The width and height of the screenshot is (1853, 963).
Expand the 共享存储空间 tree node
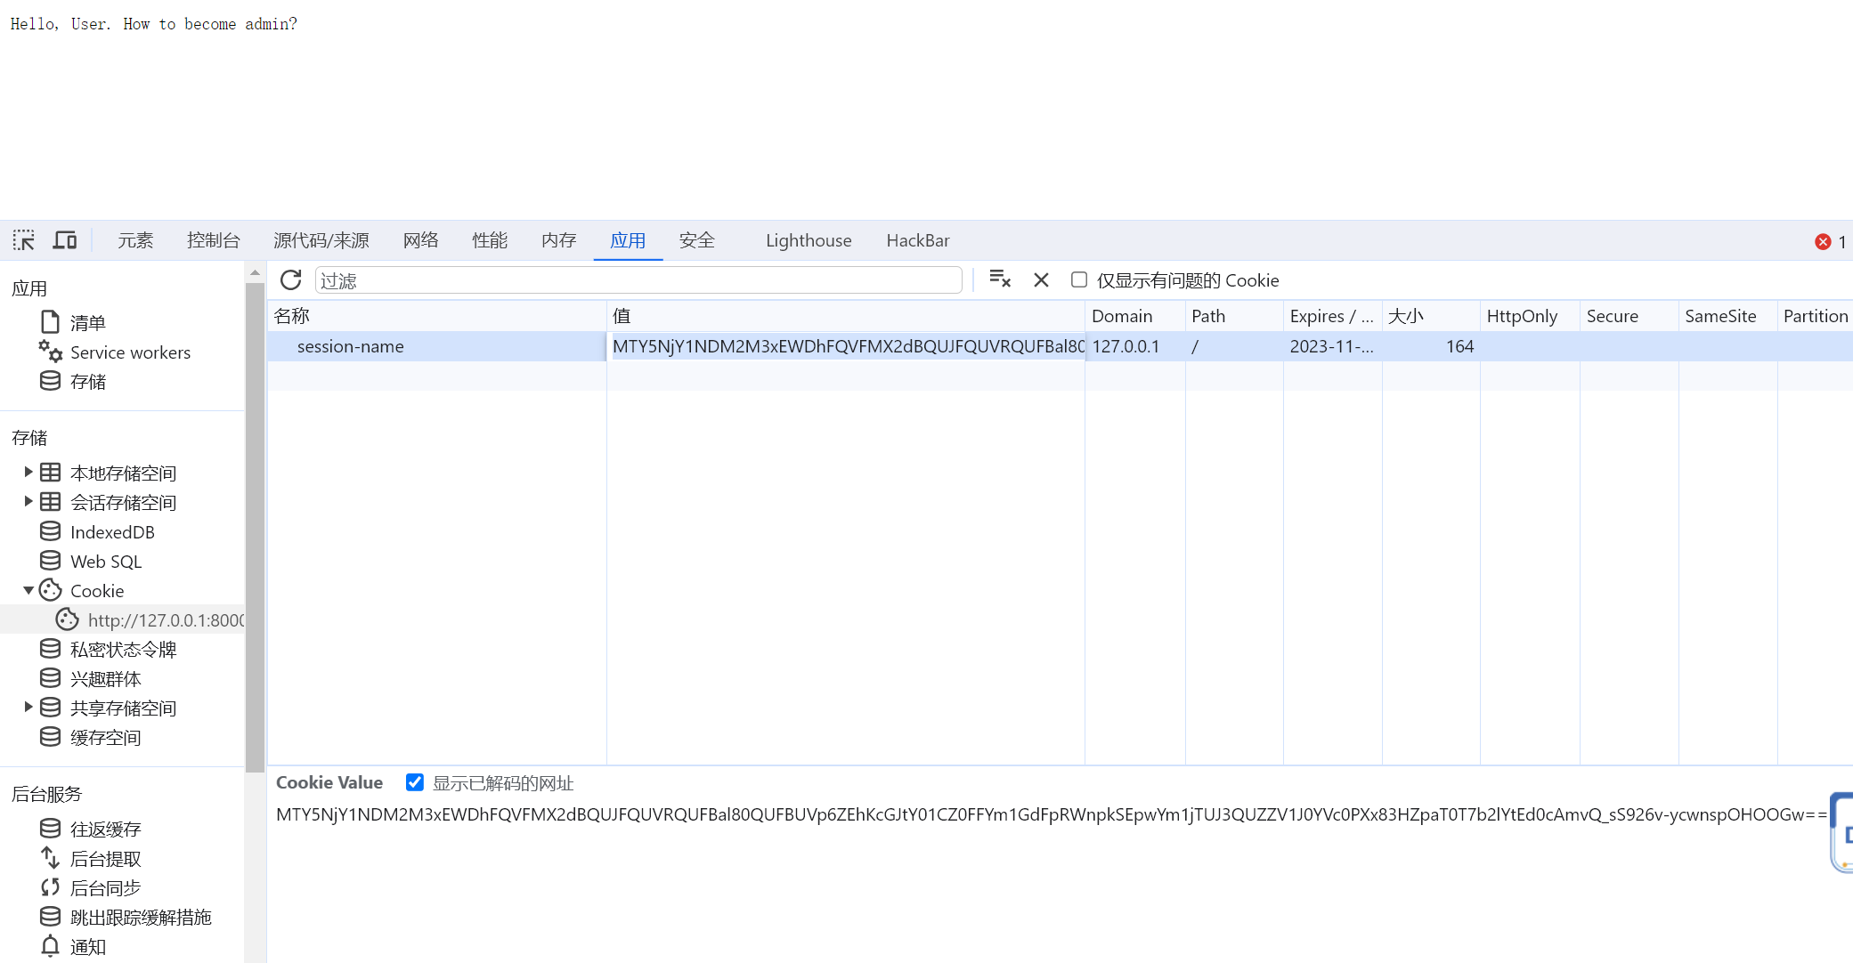coord(28,708)
